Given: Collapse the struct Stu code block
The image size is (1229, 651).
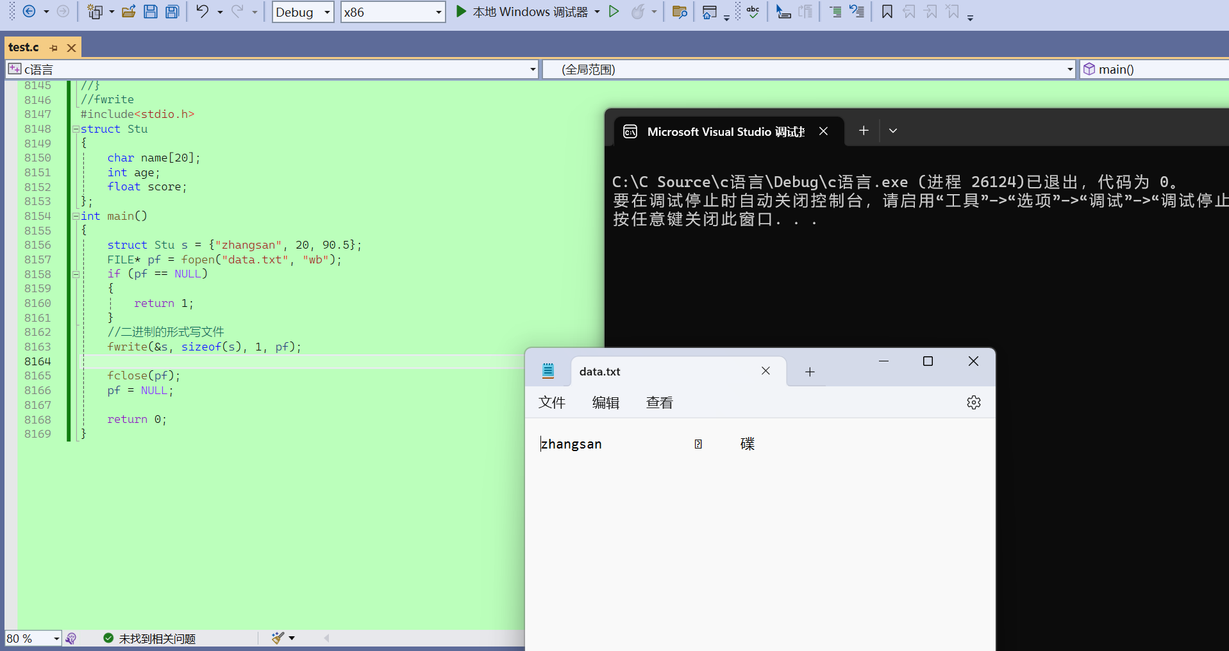Looking at the screenshot, I should pyautogui.click(x=76, y=129).
